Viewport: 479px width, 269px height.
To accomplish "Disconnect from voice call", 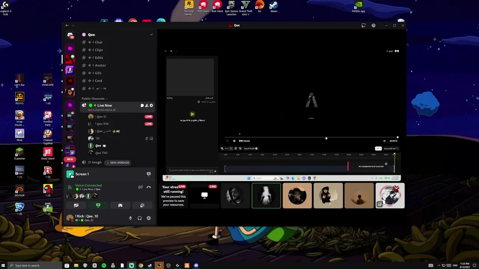I will pyautogui.click(x=149, y=187).
